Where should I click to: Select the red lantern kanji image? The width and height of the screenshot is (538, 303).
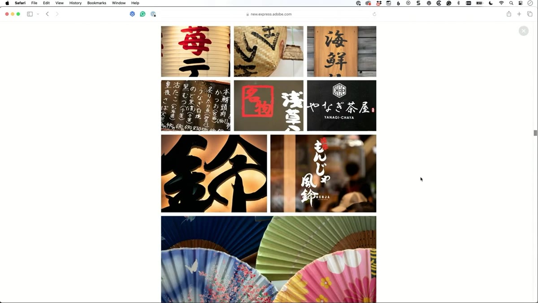click(x=195, y=52)
